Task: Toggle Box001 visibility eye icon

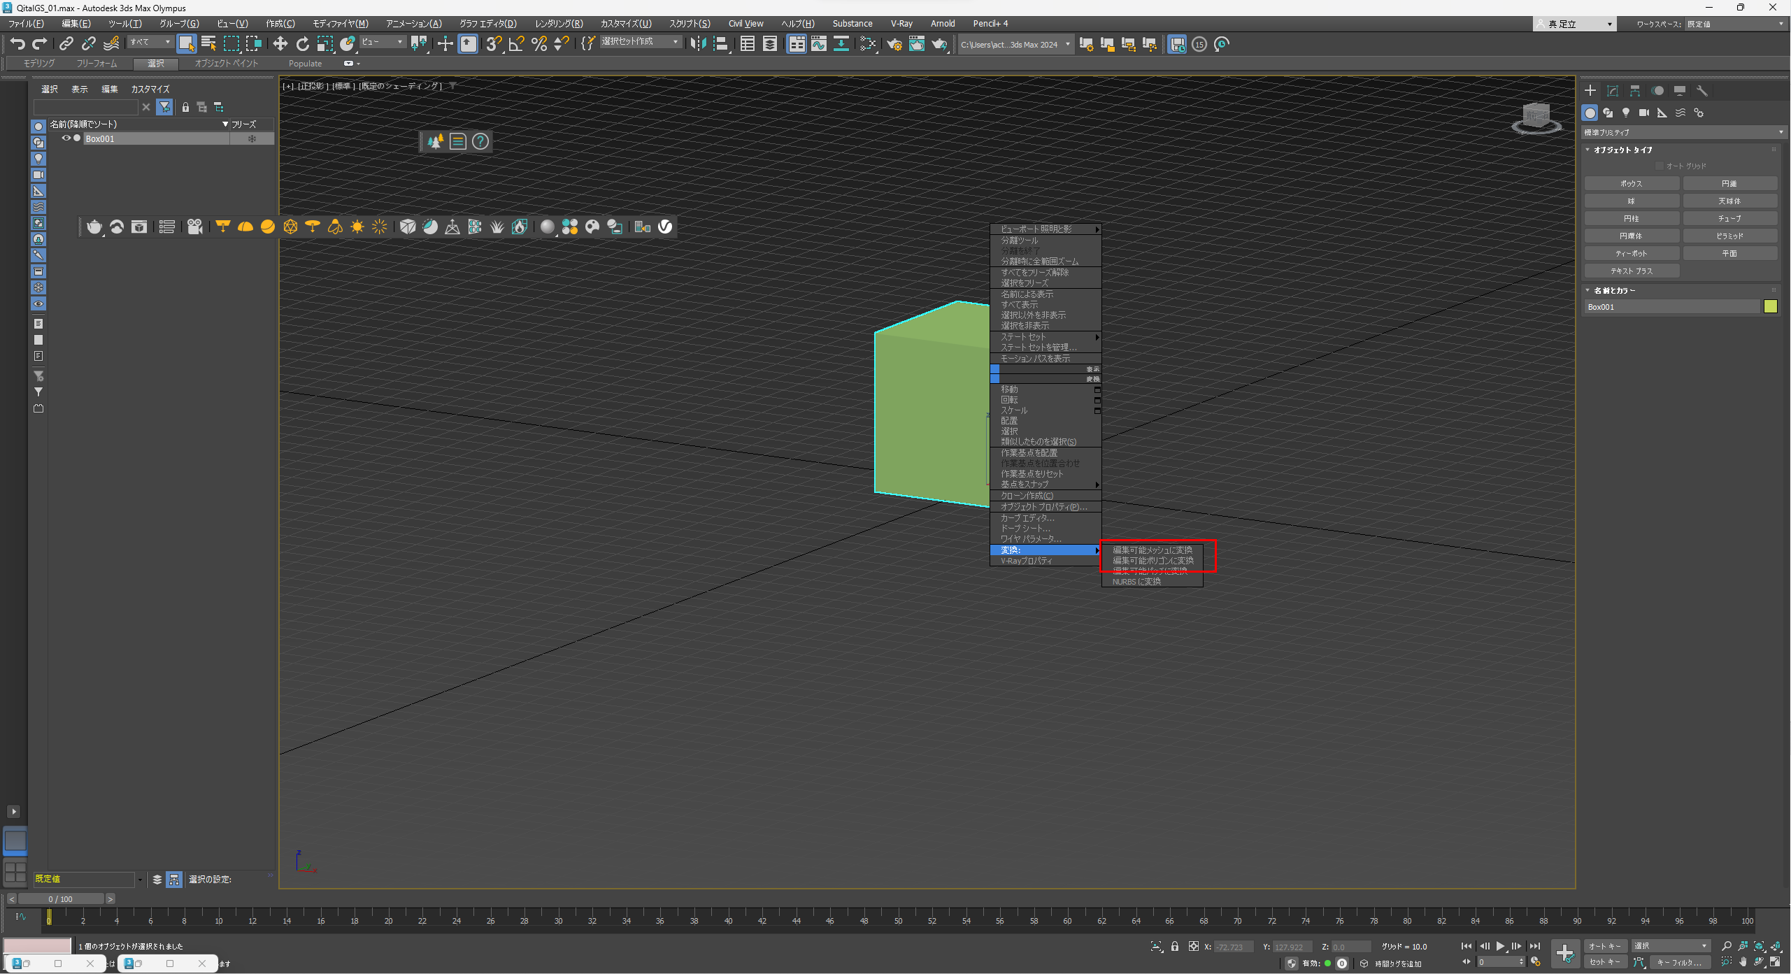Action: (x=66, y=138)
